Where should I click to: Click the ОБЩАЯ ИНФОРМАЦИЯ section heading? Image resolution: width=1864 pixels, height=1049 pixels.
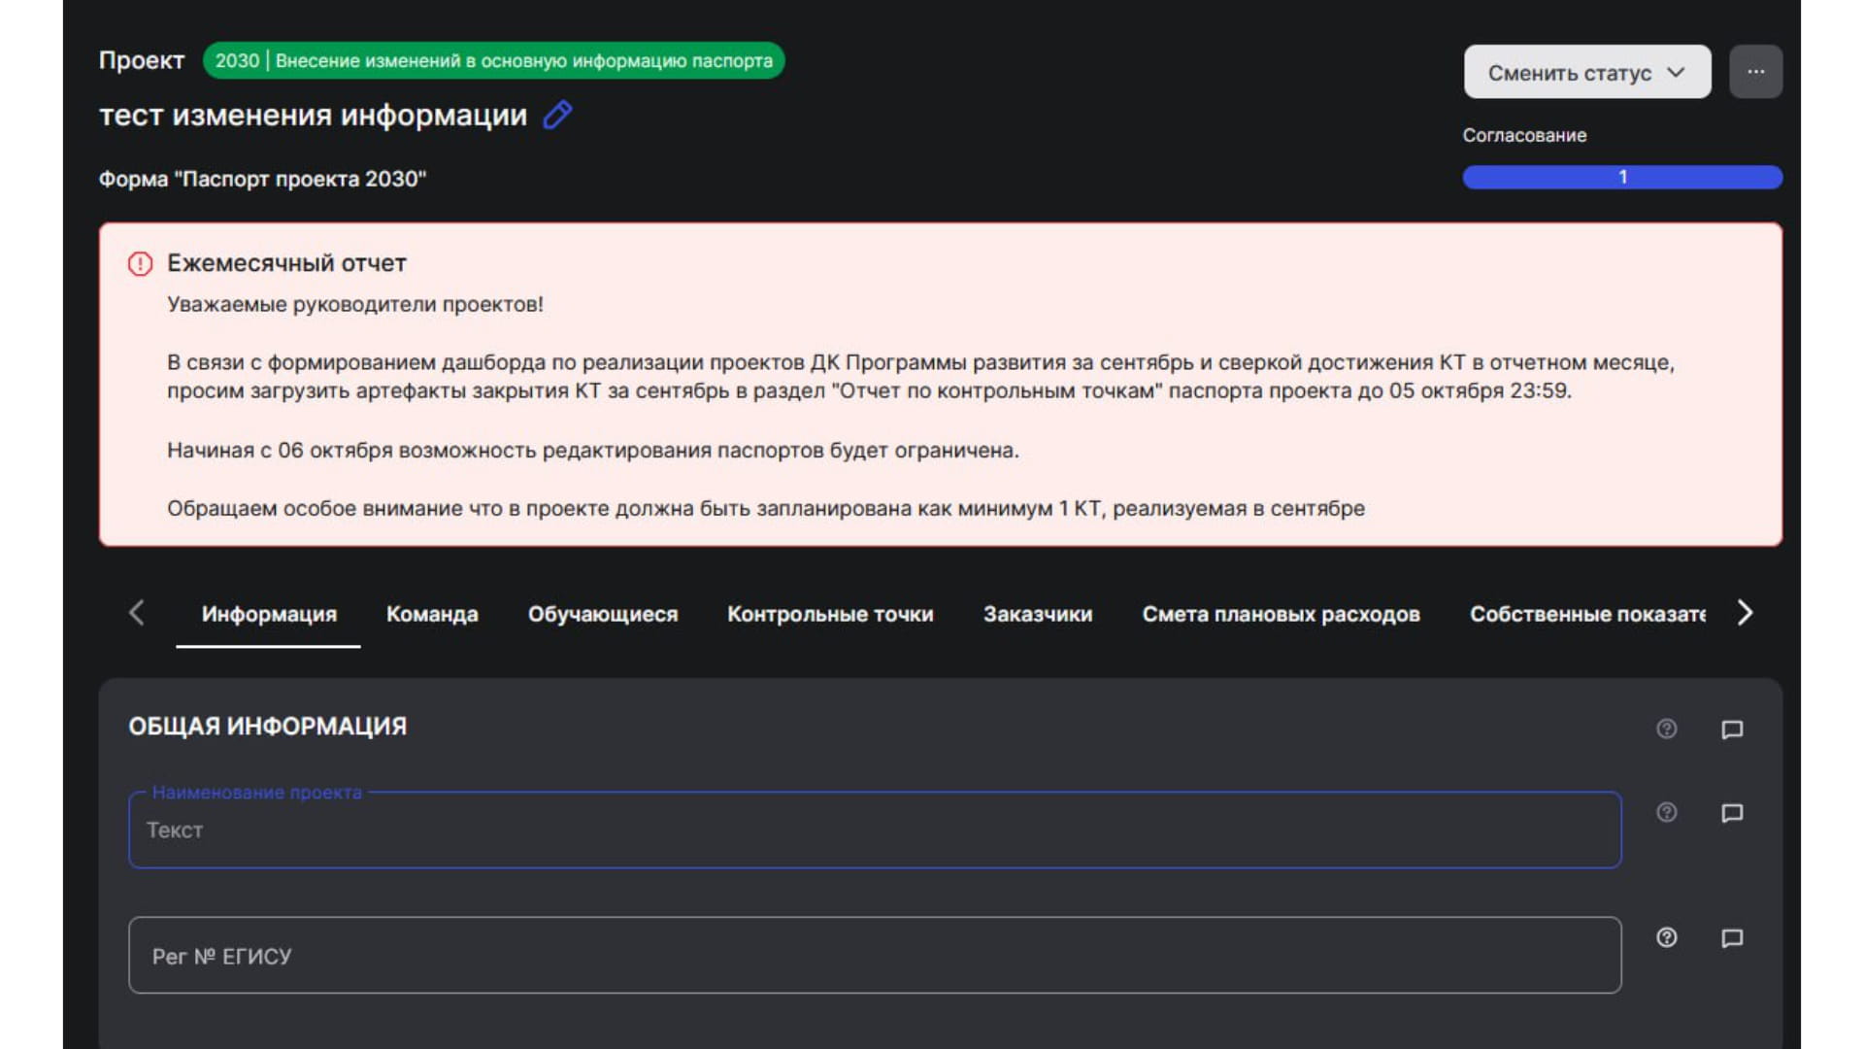[x=267, y=727]
